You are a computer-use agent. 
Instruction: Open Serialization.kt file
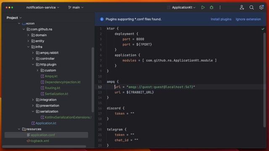pos(56,94)
